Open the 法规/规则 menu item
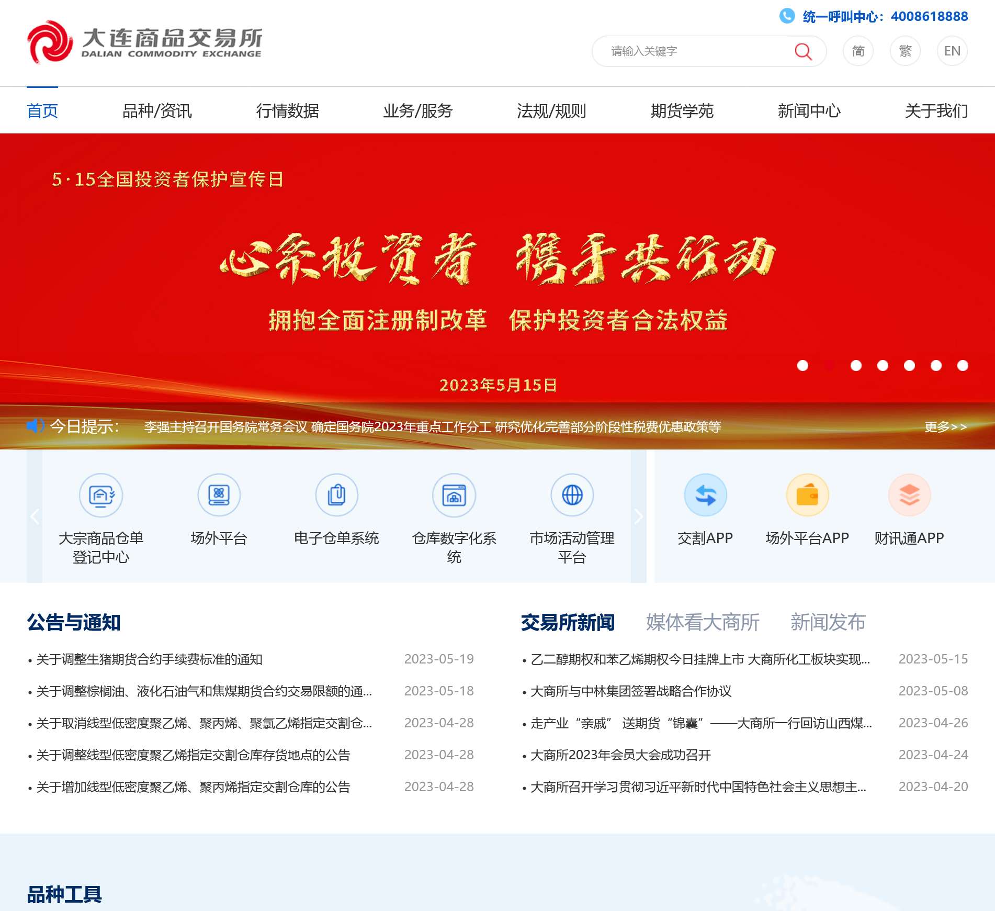The height and width of the screenshot is (911, 995). (551, 111)
